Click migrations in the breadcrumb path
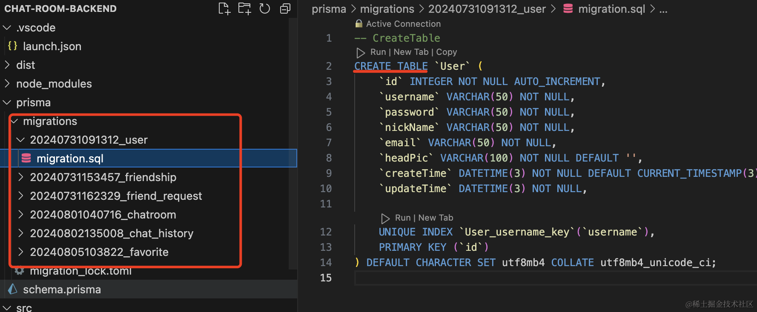Image resolution: width=757 pixels, height=312 pixels. coord(387,9)
